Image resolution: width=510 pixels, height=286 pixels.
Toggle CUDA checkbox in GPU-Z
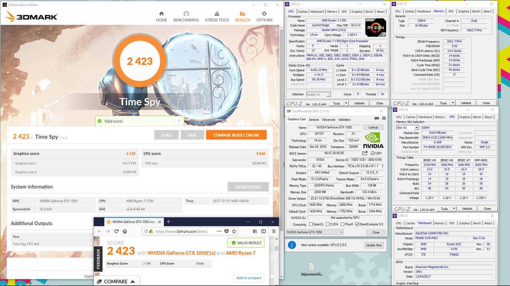328,224
